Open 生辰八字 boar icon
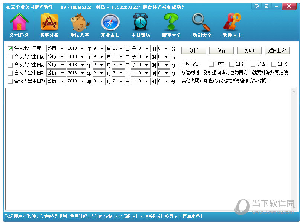This screenshot has width=303, height=223. pyautogui.click(x=80, y=26)
